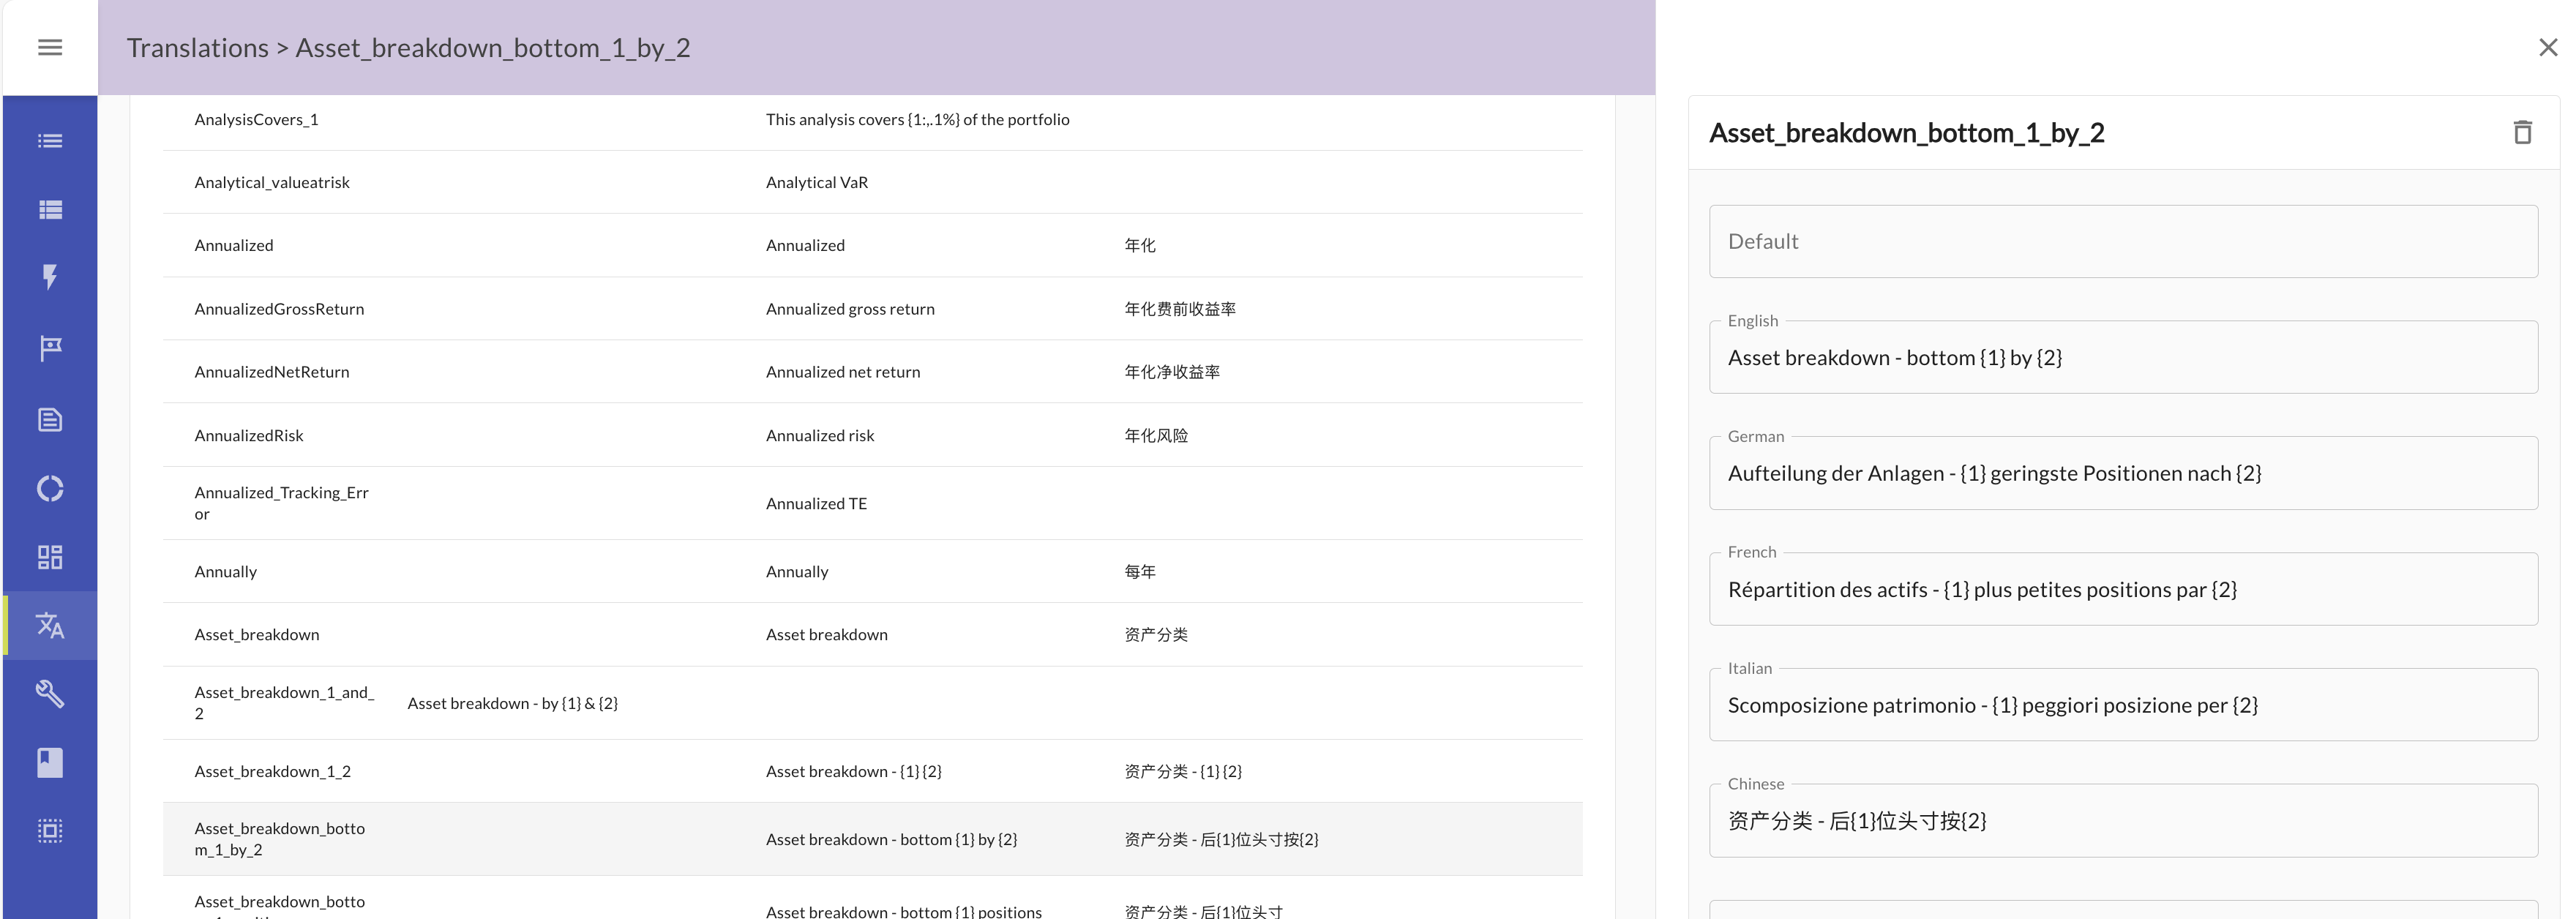Open the flag sidebar icon
Screen dimensions: 2576x919
(50, 348)
